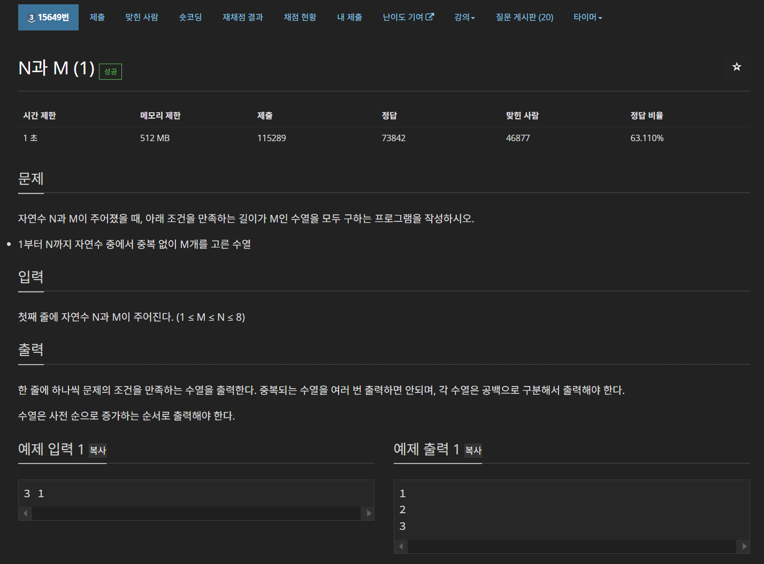Click sample output line '3'
764x564 pixels.
(402, 526)
